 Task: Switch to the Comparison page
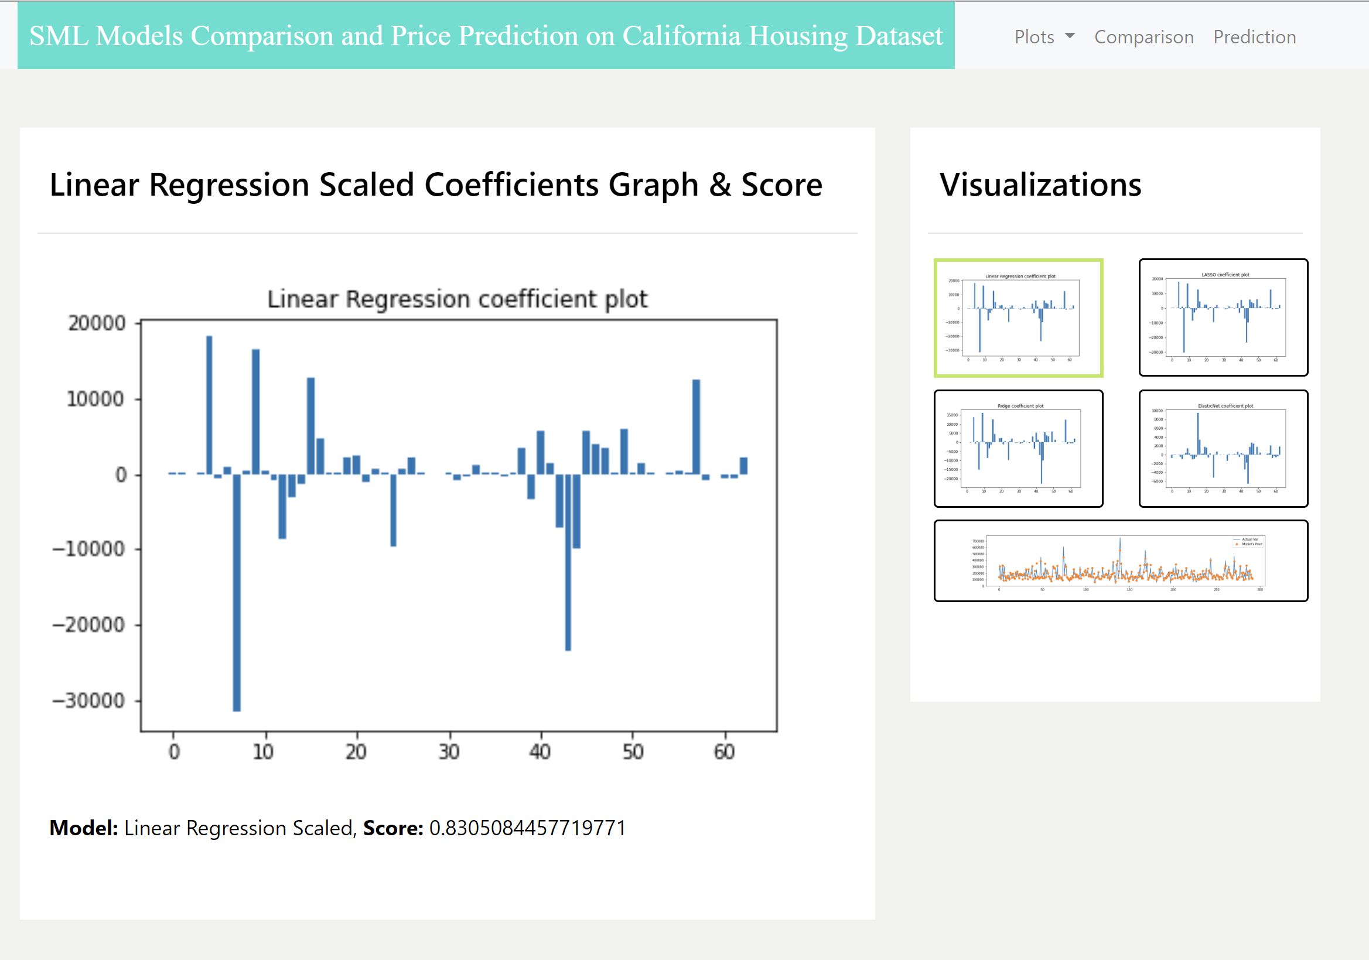pyautogui.click(x=1143, y=37)
